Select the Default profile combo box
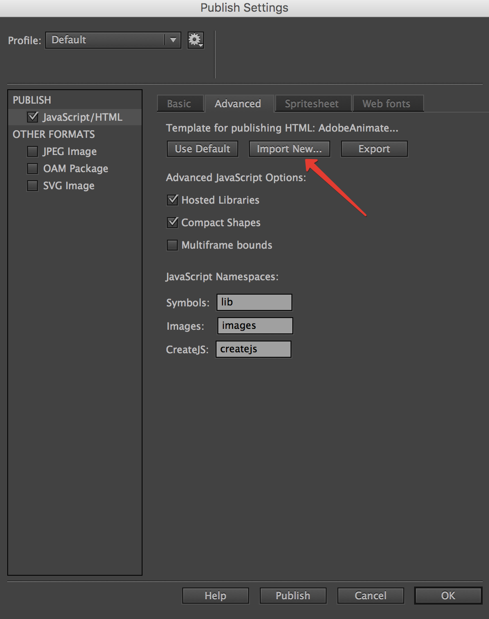Viewport: 489px width, 619px height. click(113, 40)
